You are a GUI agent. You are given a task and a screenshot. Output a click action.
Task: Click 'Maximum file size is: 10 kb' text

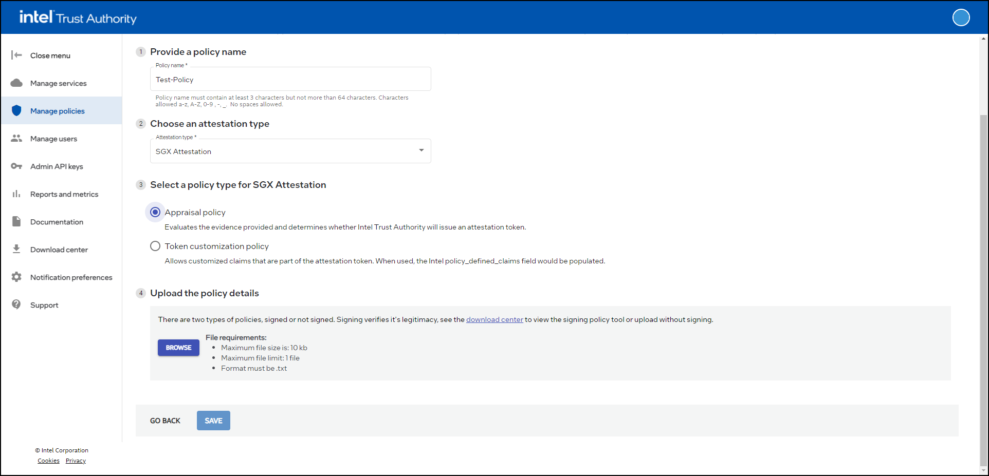(264, 348)
